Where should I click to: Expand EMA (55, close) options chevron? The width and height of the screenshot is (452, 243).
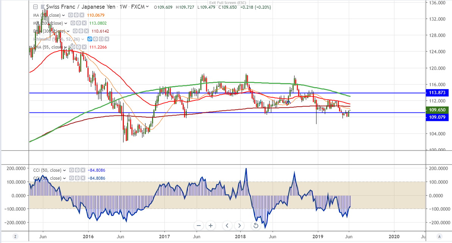point(66,47)
